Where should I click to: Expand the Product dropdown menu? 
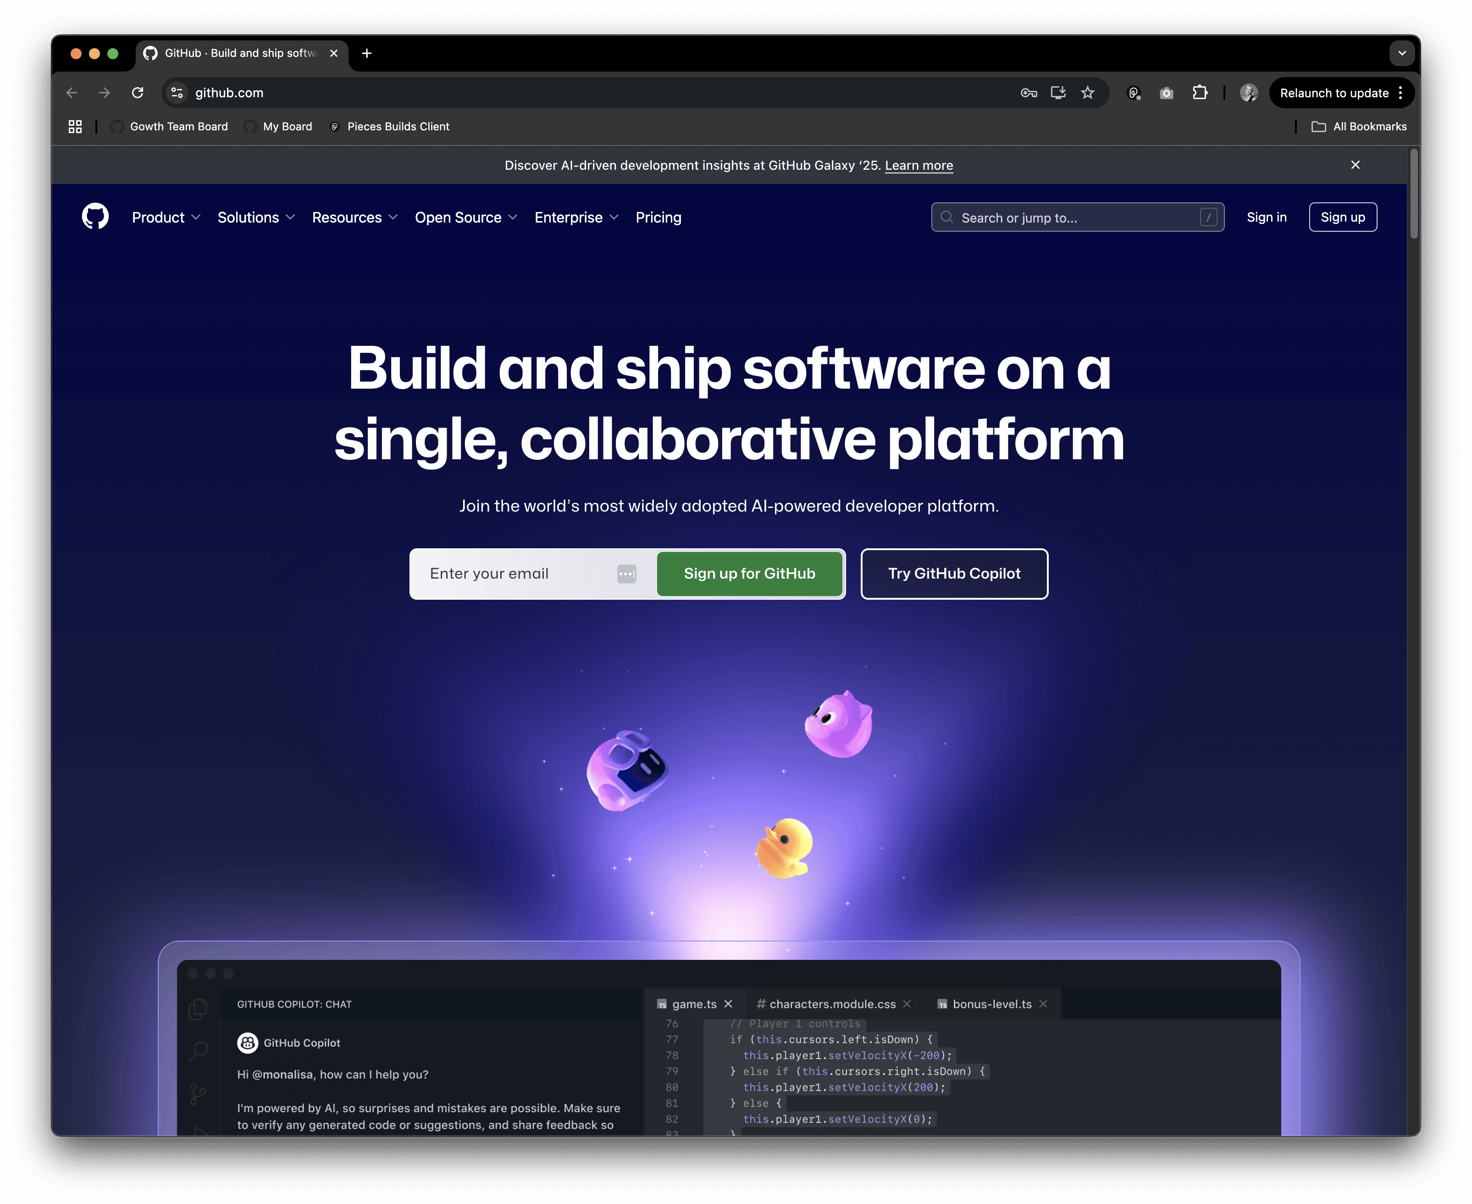tap(166, 217)
